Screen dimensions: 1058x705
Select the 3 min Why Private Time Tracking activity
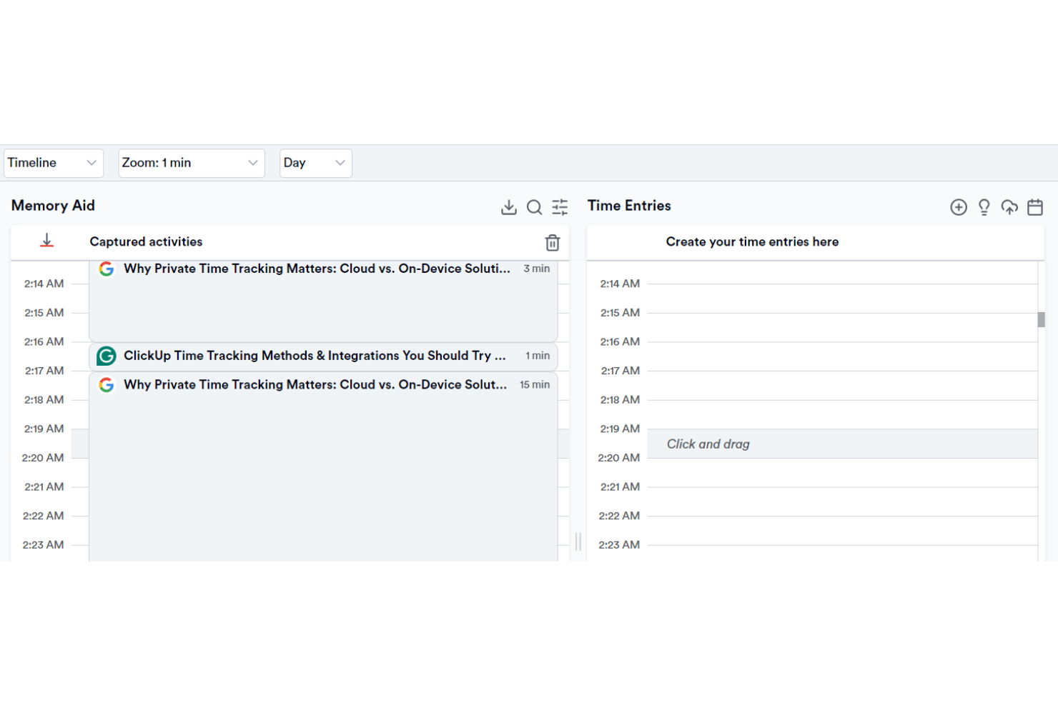point(323,301)
